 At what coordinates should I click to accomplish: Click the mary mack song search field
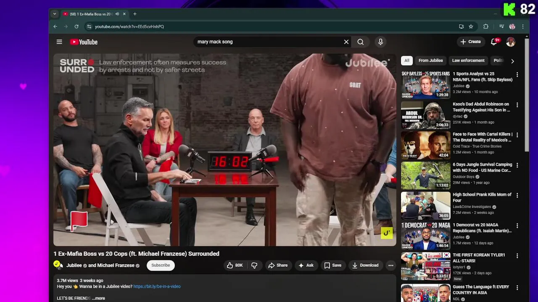(x=269, y=42)
